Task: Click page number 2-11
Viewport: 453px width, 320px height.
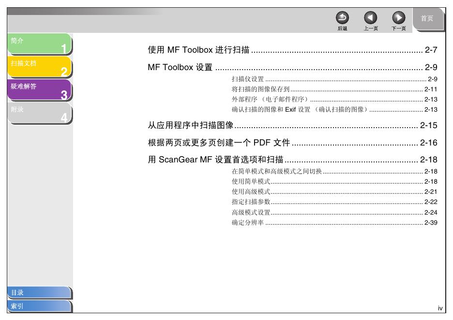Action: 431,89
